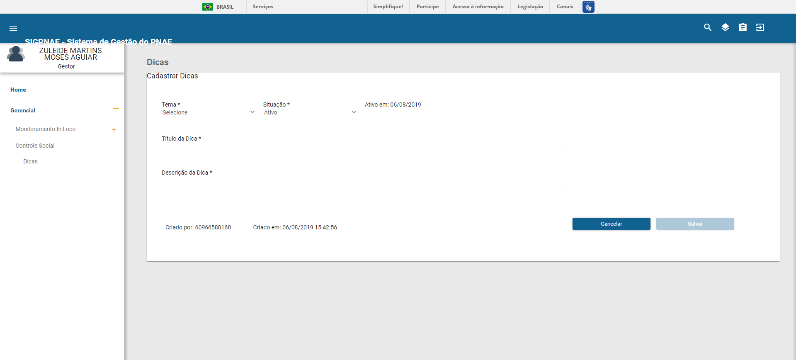The width and height of the screenshot is (796, 360).
Task: Go to Home in sidebar
Action: (18, 90)
